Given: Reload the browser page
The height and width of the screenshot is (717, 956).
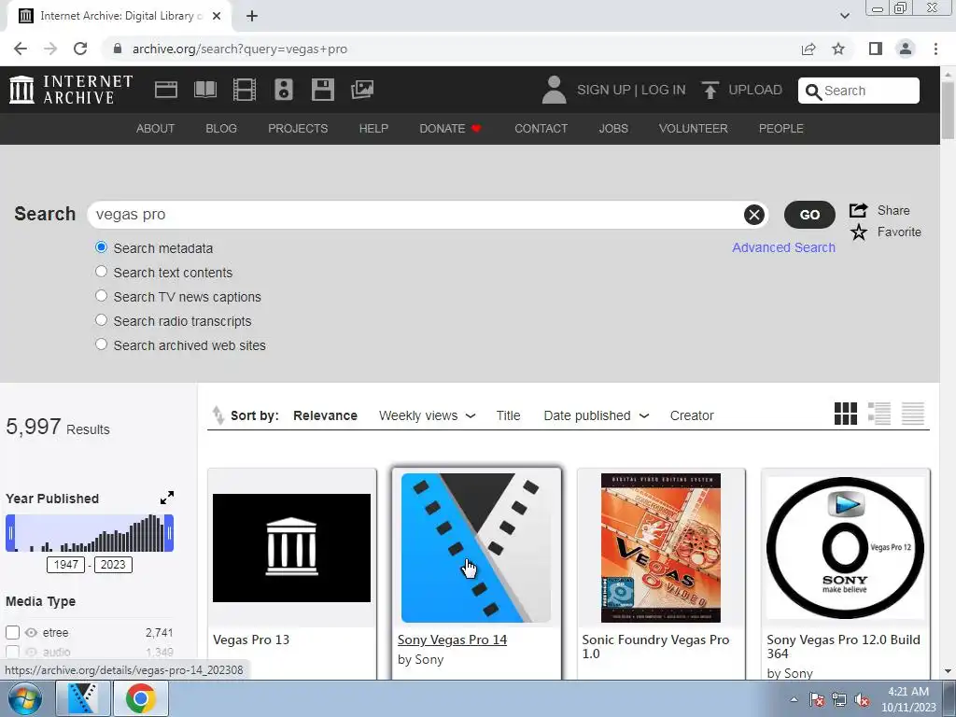Looking at the screenshot, I should point(80,49).
